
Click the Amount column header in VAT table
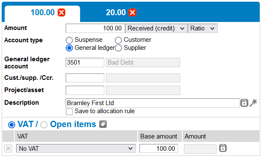221,136
